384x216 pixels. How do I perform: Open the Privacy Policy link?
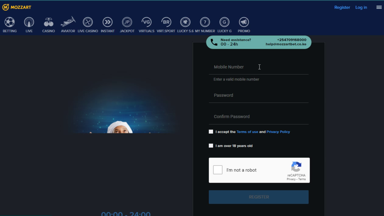(278, 132)
